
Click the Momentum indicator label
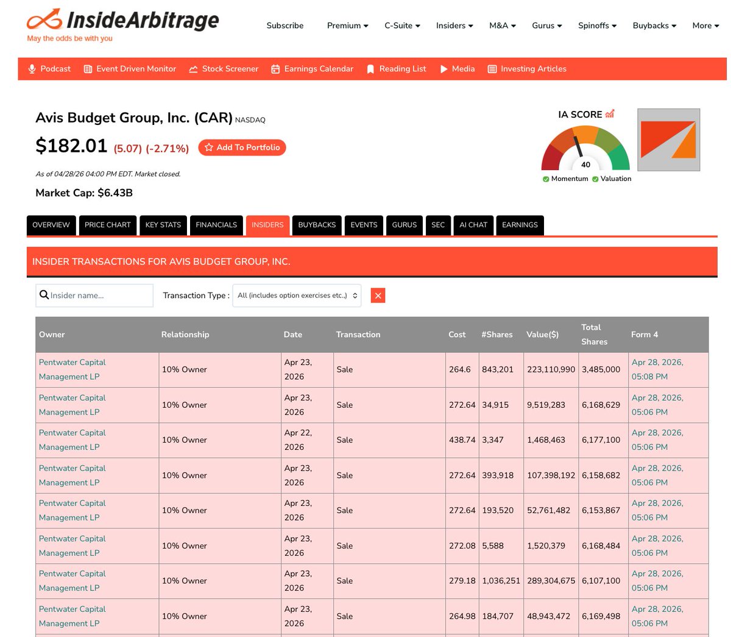tap(570, 179)
